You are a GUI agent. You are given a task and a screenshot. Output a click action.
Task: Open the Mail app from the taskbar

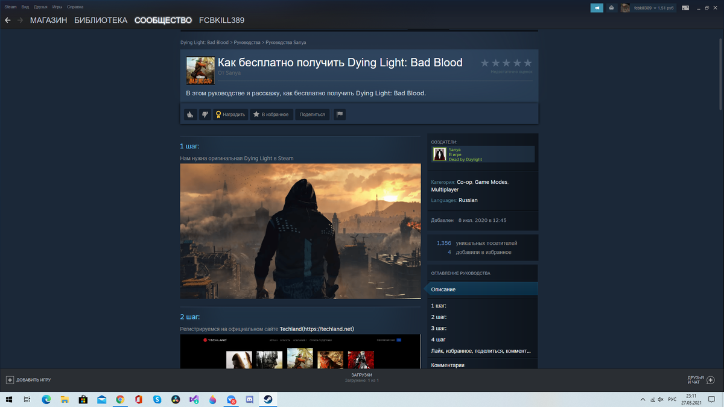(x=101, y=400)
